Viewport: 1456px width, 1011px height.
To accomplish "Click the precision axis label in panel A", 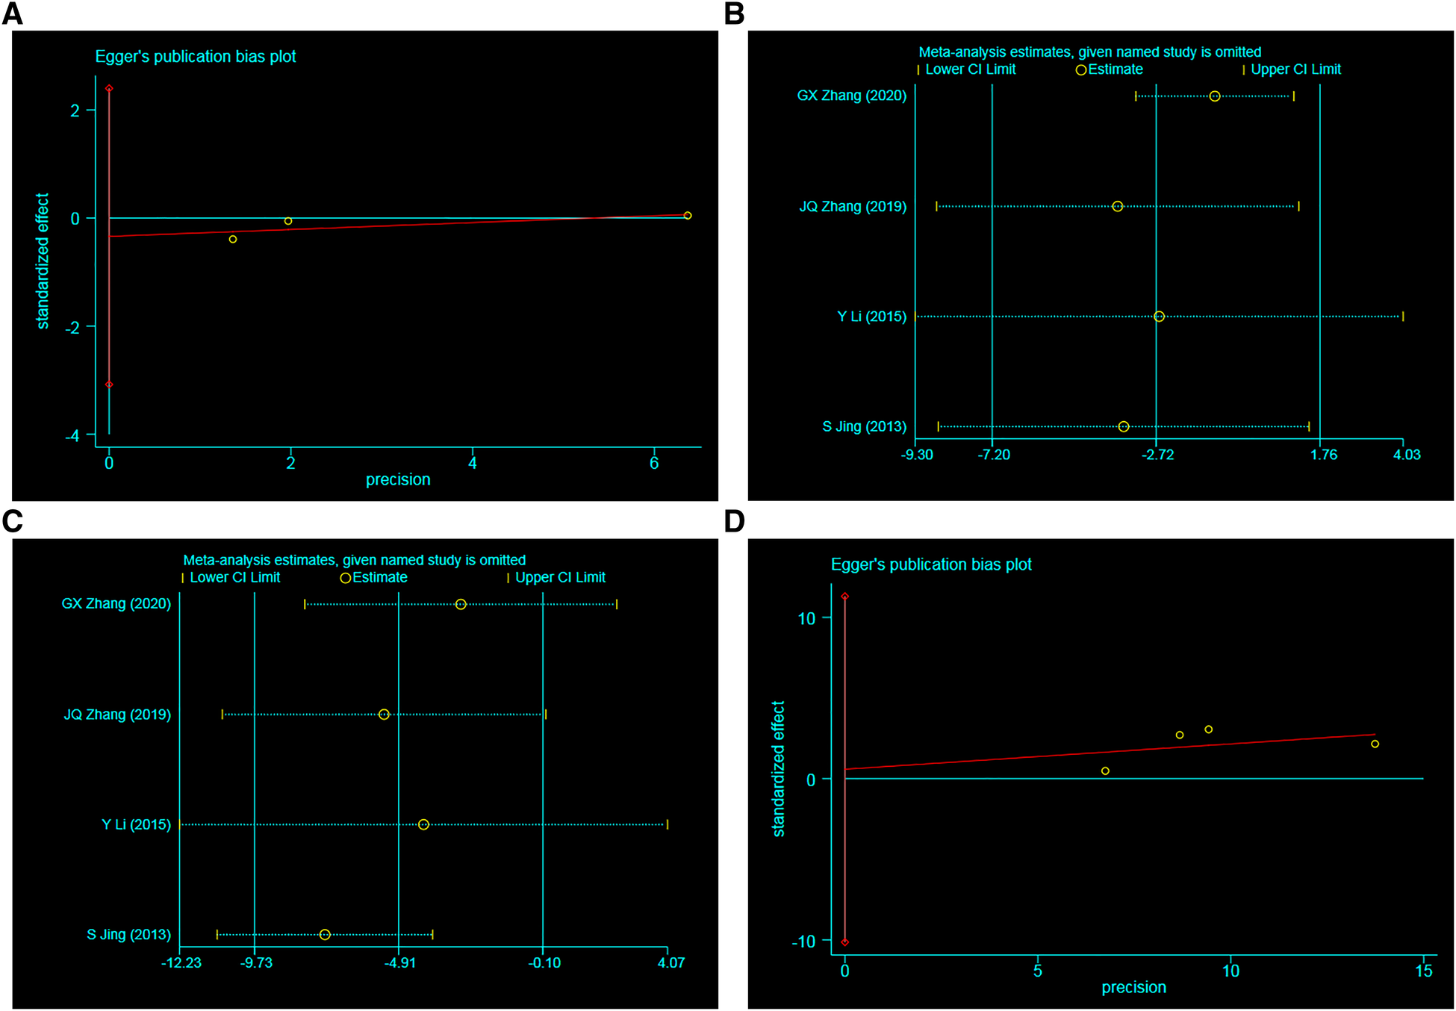I will (x=398, y=479).
